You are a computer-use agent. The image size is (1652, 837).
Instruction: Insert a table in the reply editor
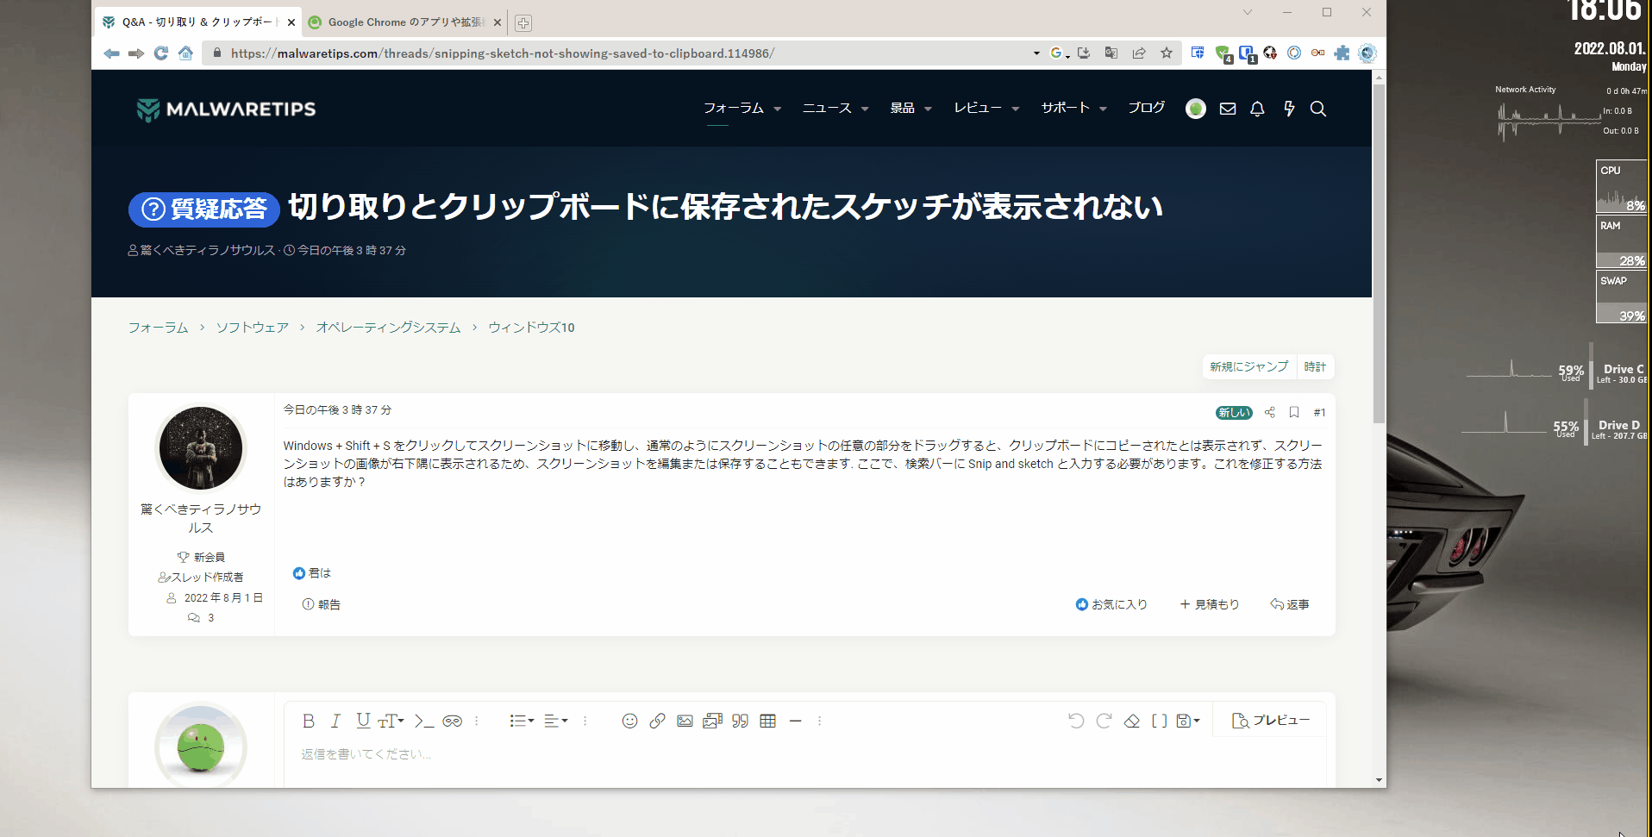coord(768,721)
